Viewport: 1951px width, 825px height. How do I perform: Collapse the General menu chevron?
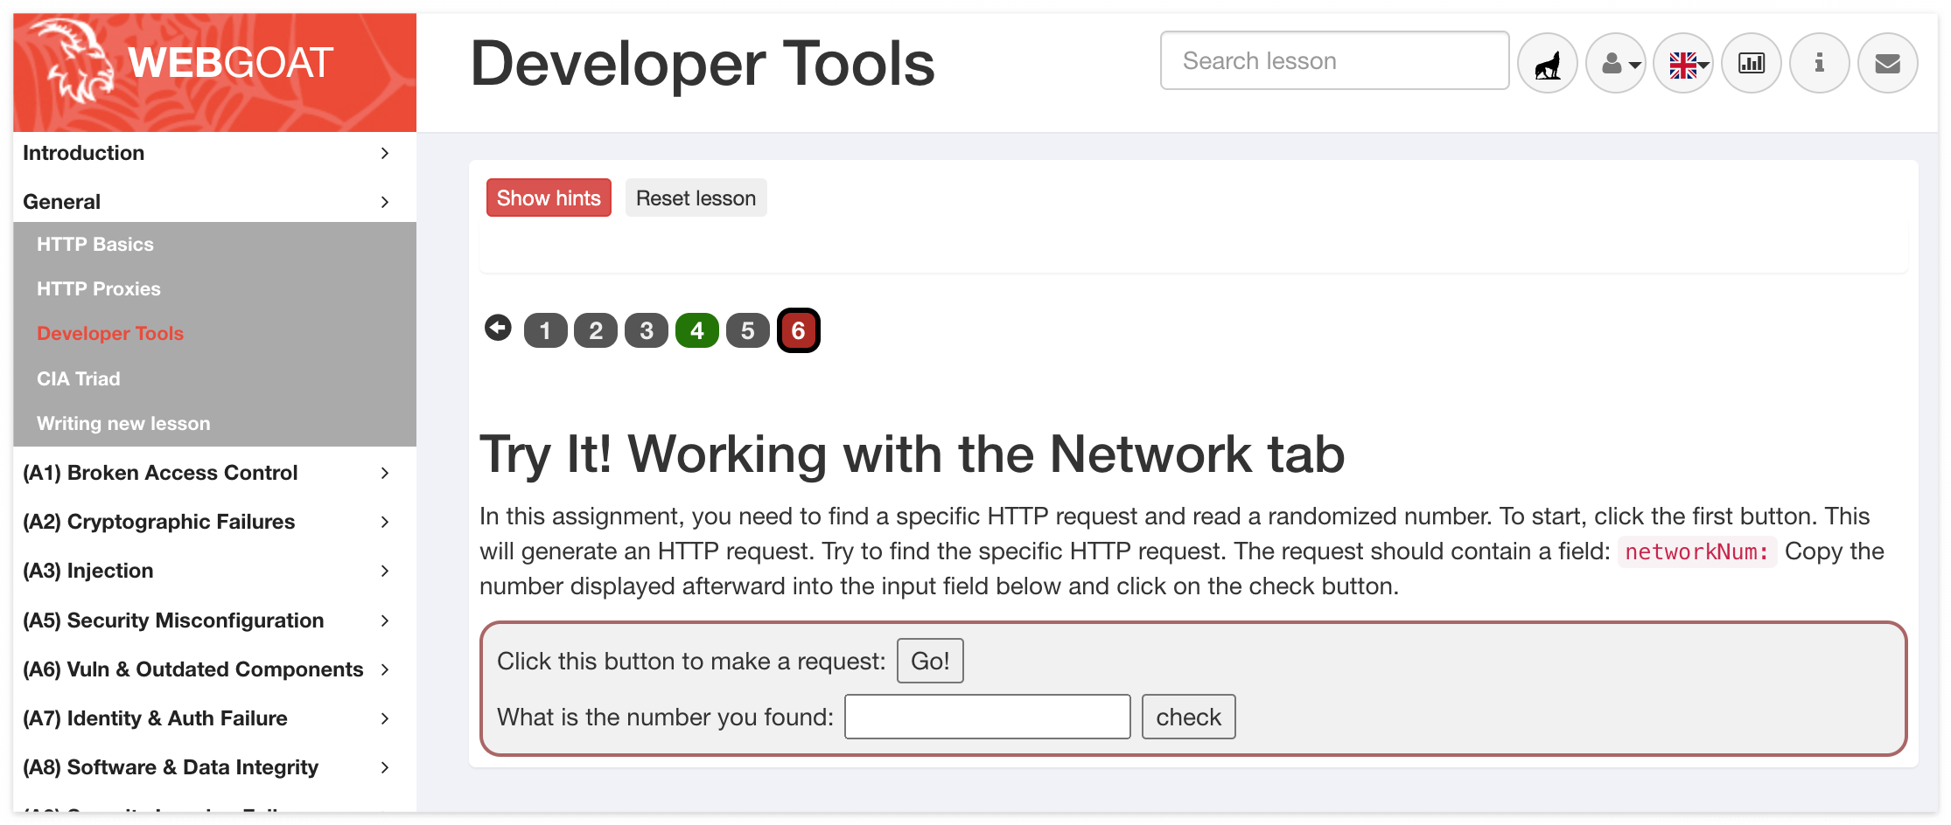point(385,202)
